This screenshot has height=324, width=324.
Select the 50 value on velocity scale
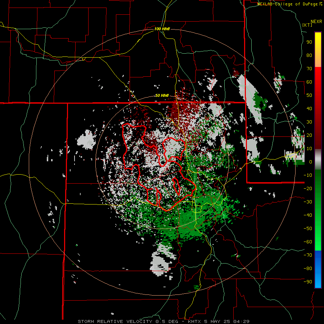309,95
